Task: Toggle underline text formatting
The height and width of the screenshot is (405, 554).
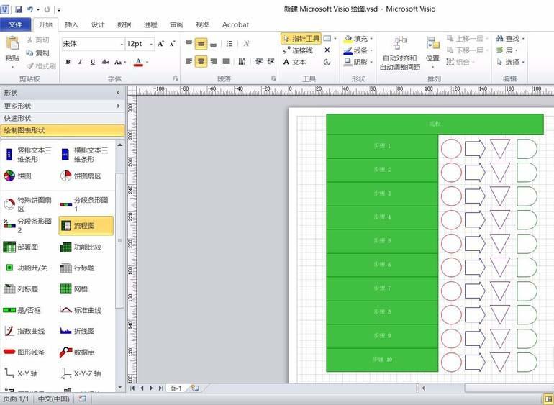Action: (x=92, y=62)
